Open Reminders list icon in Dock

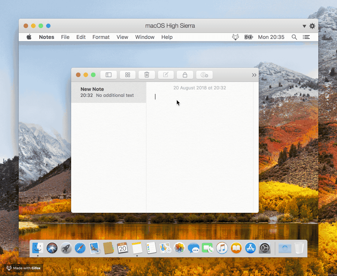(x=151, y=248)
